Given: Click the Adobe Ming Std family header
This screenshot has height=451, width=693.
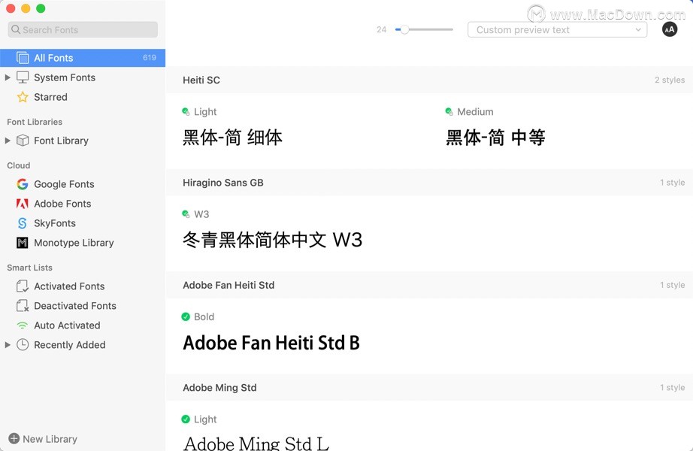Looking at the screenshot, I should (x=430, y=388).
